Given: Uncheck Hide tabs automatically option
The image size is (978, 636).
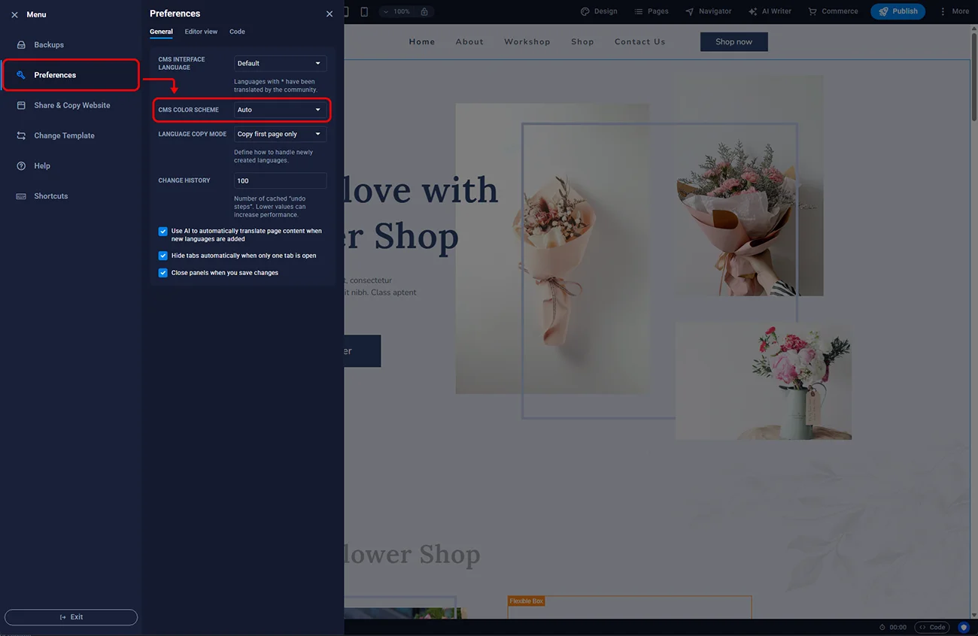Looking at the screenshot, I should click(x=163, y=256).
